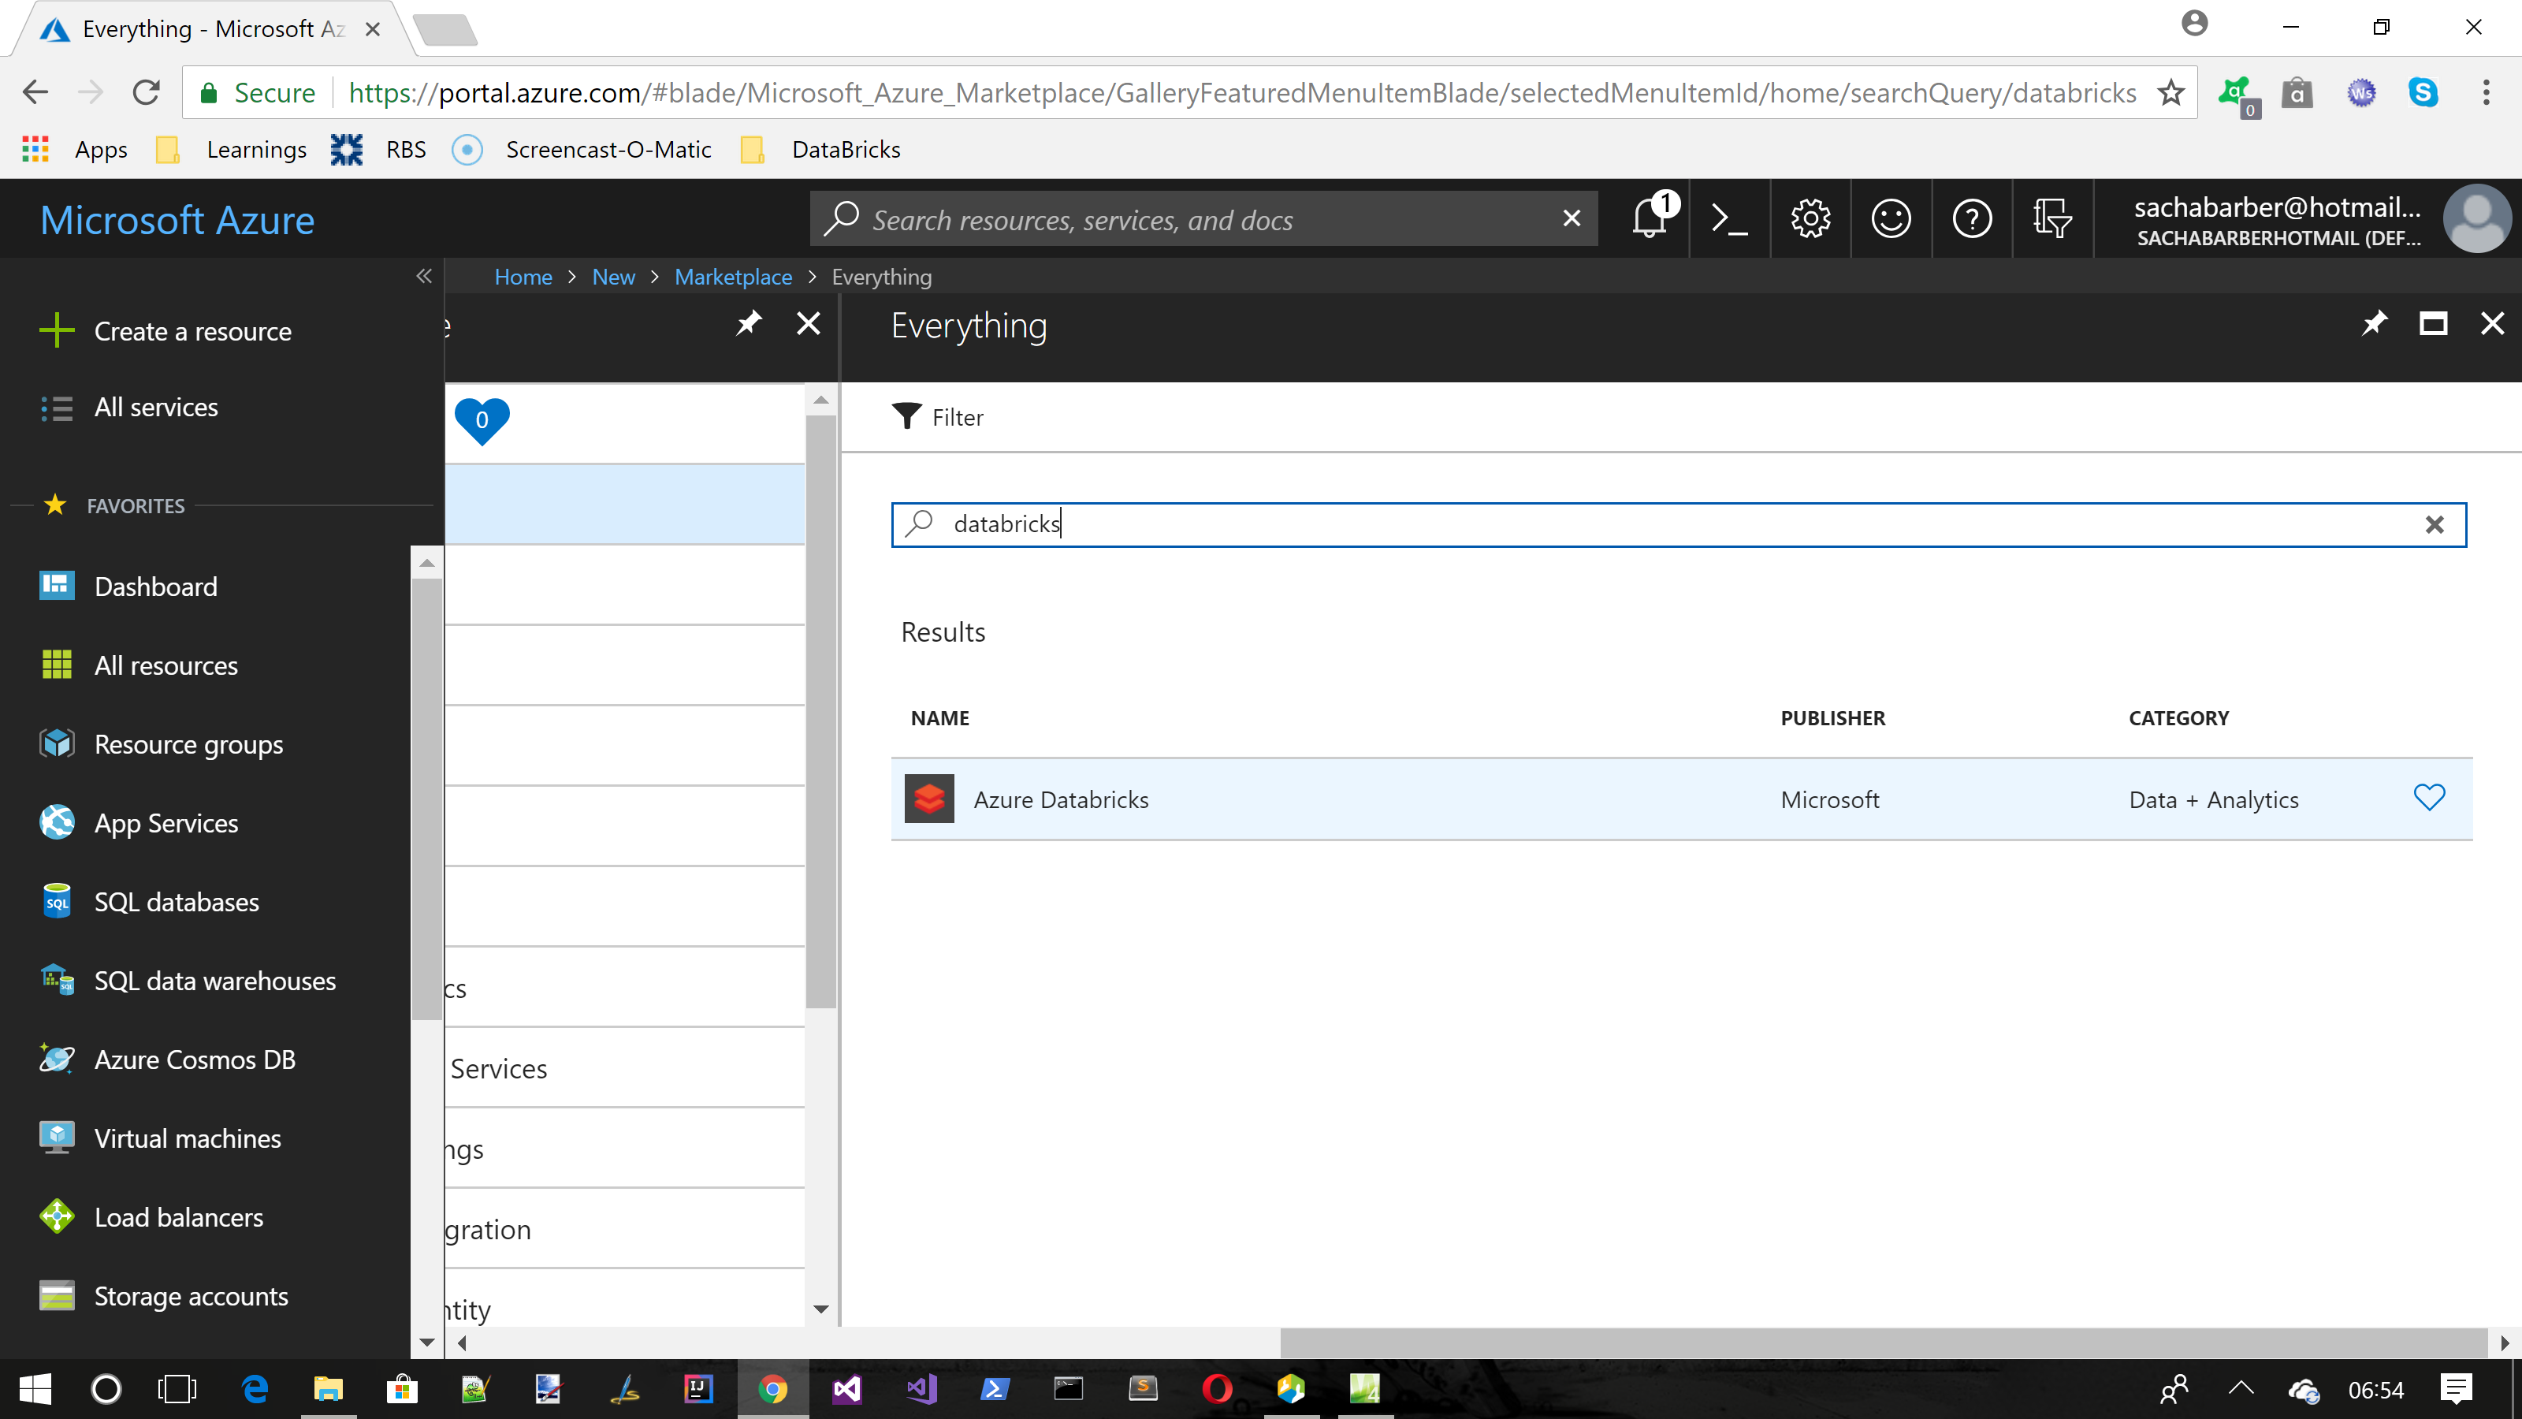Image resolution: width=2522 pixels, height=1419 pixels.
Task: Open the directory and subscription filter icon
Action: [2052, 218]
